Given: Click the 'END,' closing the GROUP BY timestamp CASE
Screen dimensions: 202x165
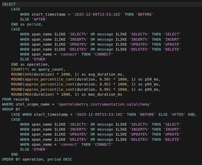Looking at the screenshot, I should pos(193,114).
